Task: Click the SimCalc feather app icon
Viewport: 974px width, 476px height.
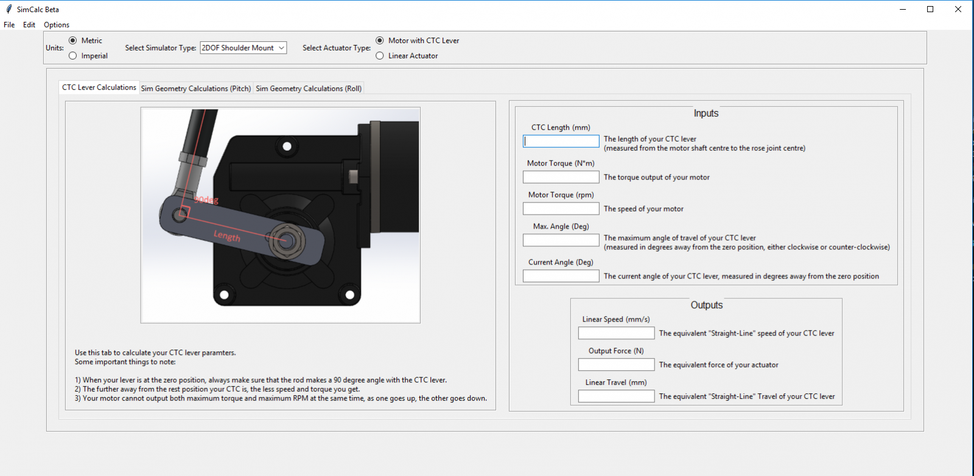Action: [x=9, y=9]
